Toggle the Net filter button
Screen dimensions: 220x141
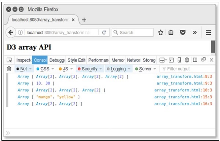tap(22, 69)
